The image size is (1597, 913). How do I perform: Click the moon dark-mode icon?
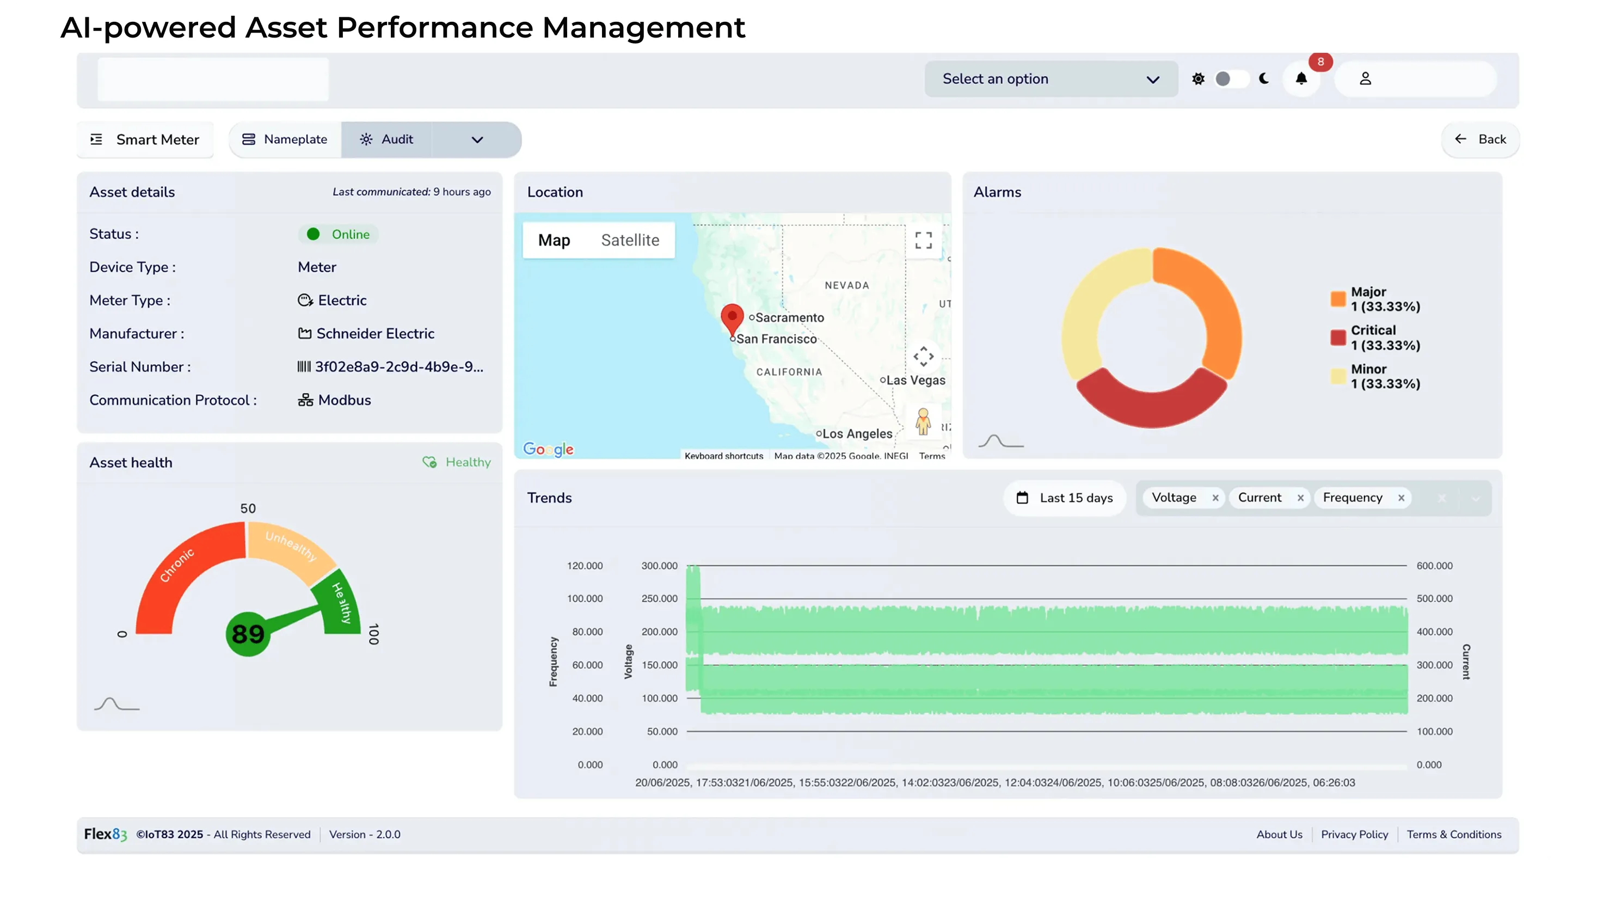pyautogui.click(x=1264, y=79)
